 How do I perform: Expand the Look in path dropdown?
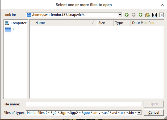(120, 15)
